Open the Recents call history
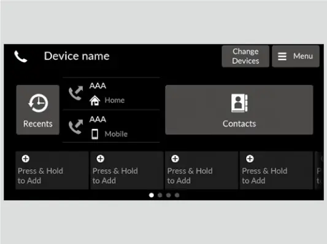Screen dimensions: 327x244 coord(38,109)
